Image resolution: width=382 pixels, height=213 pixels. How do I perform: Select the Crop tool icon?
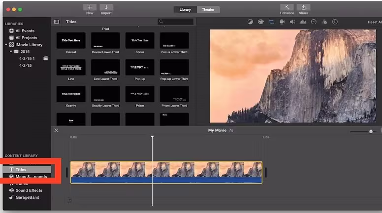click(271, 22)
